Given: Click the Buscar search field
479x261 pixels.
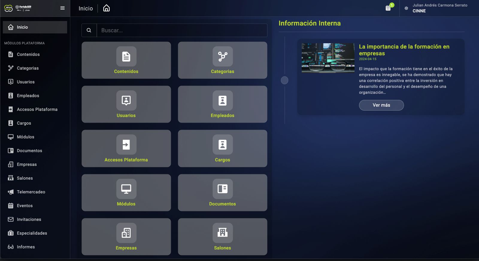Looking at the screenshot, I should pyautogui.click(x=182, y=30).
